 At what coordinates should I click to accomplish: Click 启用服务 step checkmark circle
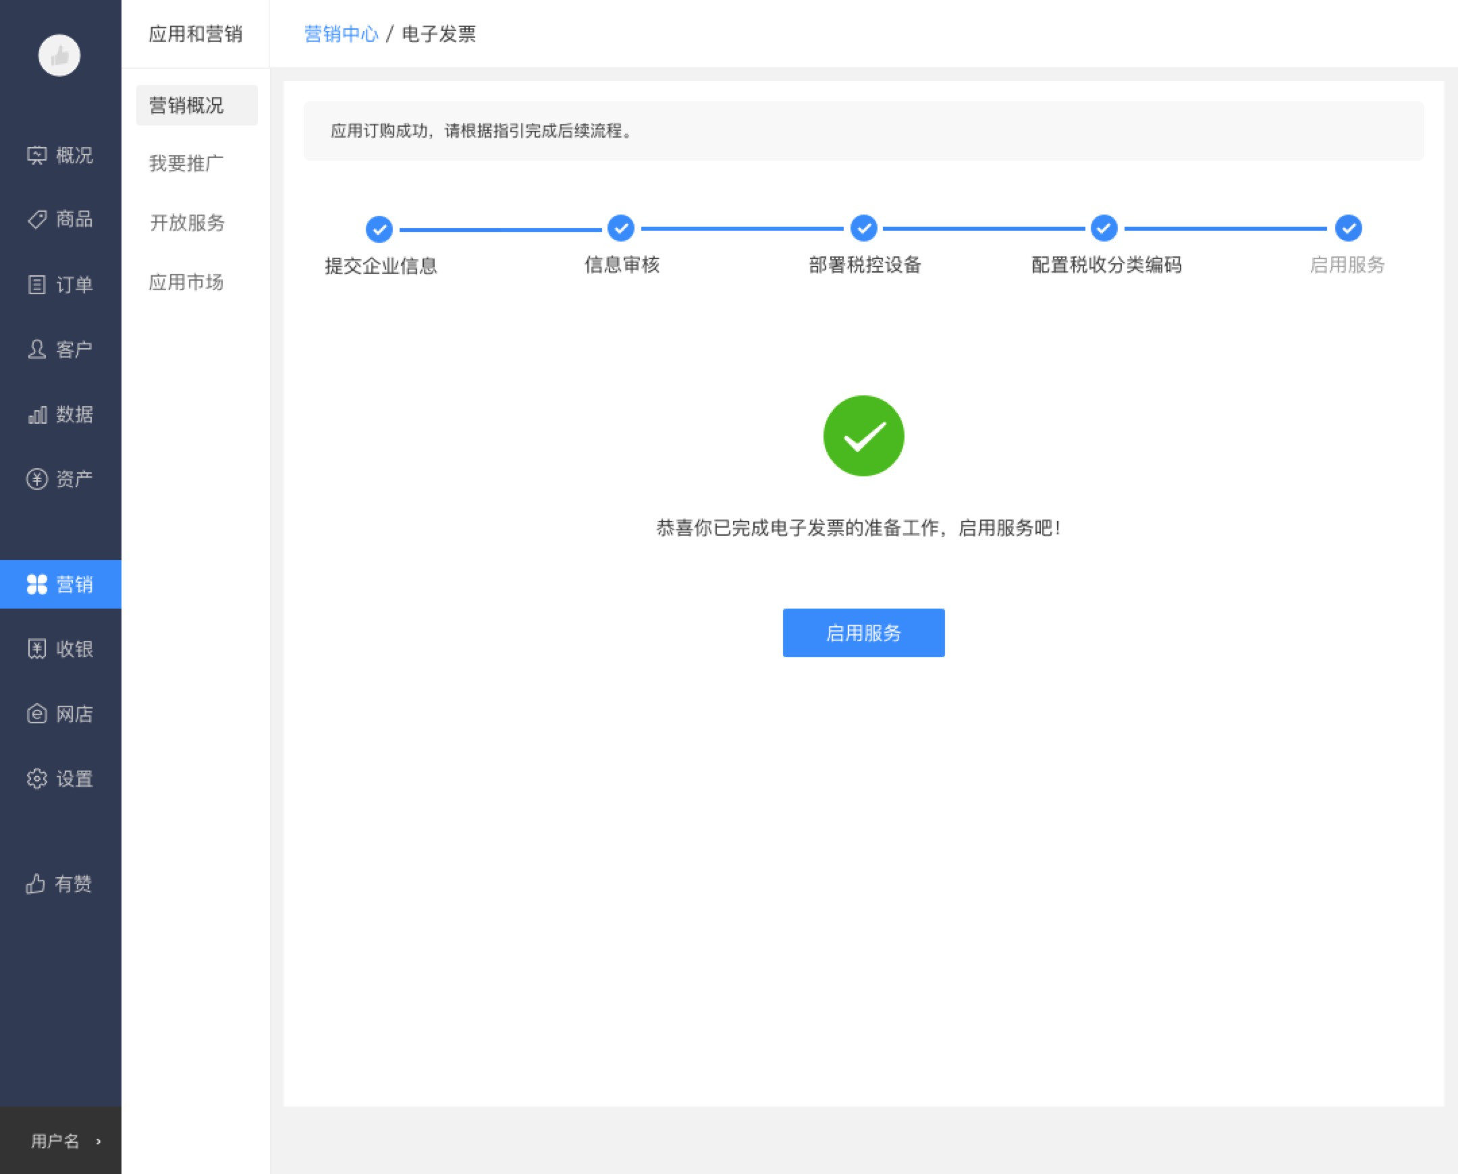pyautogui.click(x=1348, y=228)
